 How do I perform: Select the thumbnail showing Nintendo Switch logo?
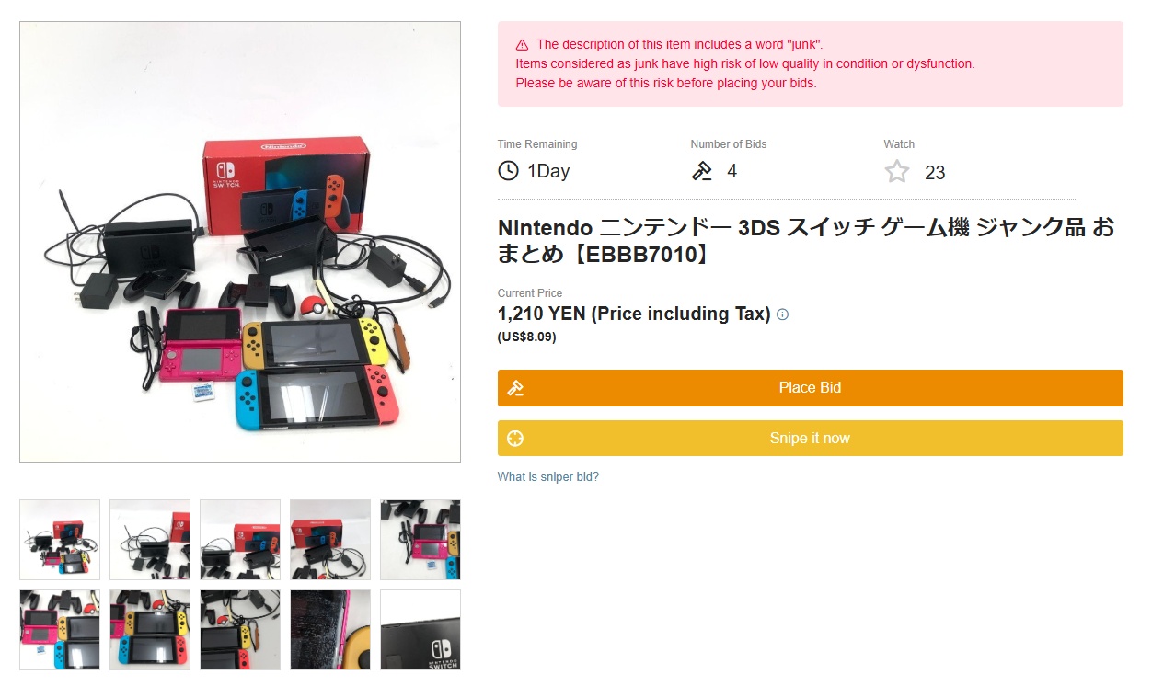420,630
